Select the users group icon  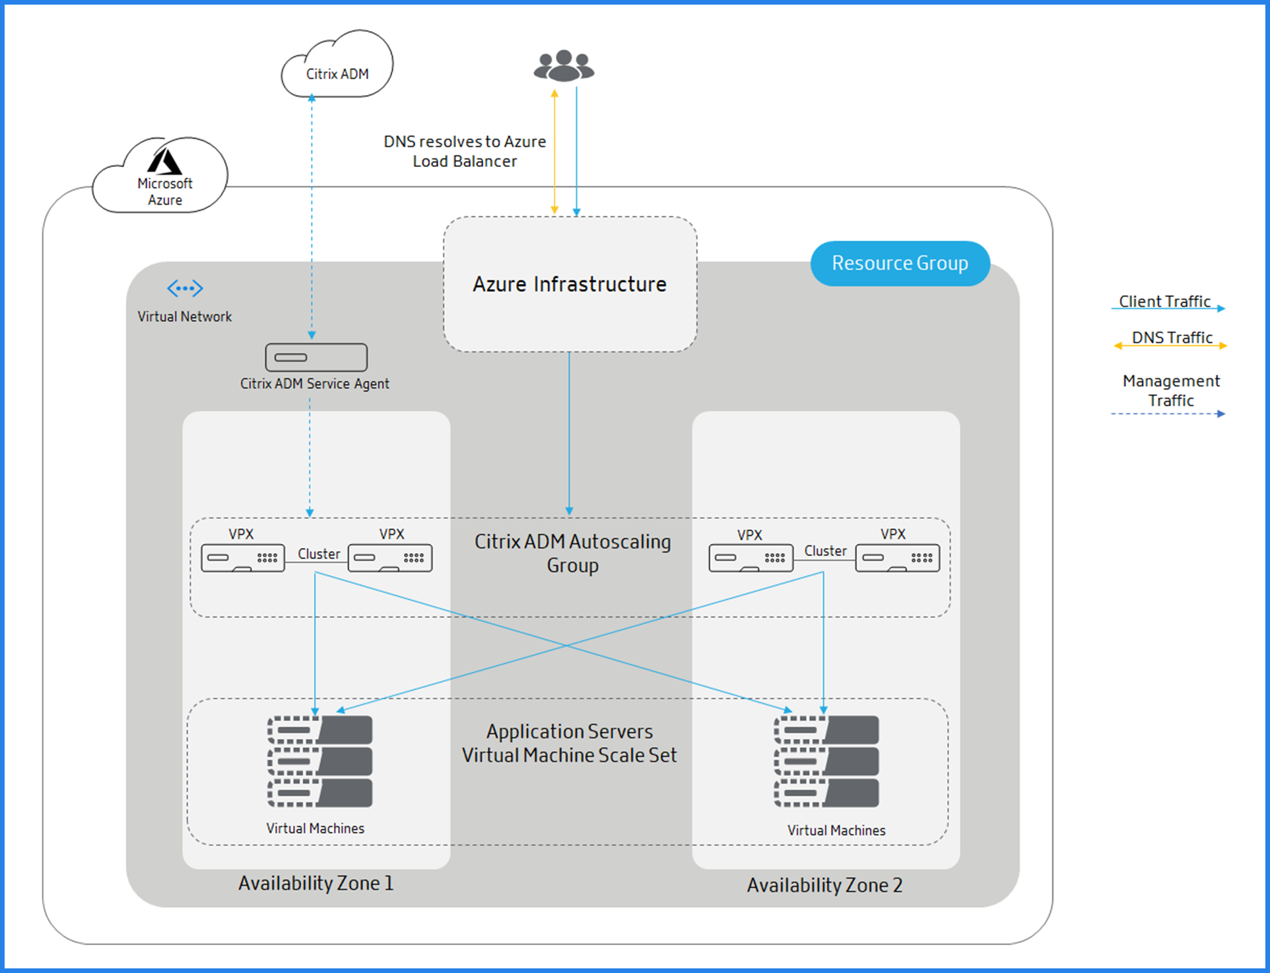[564, 66]
